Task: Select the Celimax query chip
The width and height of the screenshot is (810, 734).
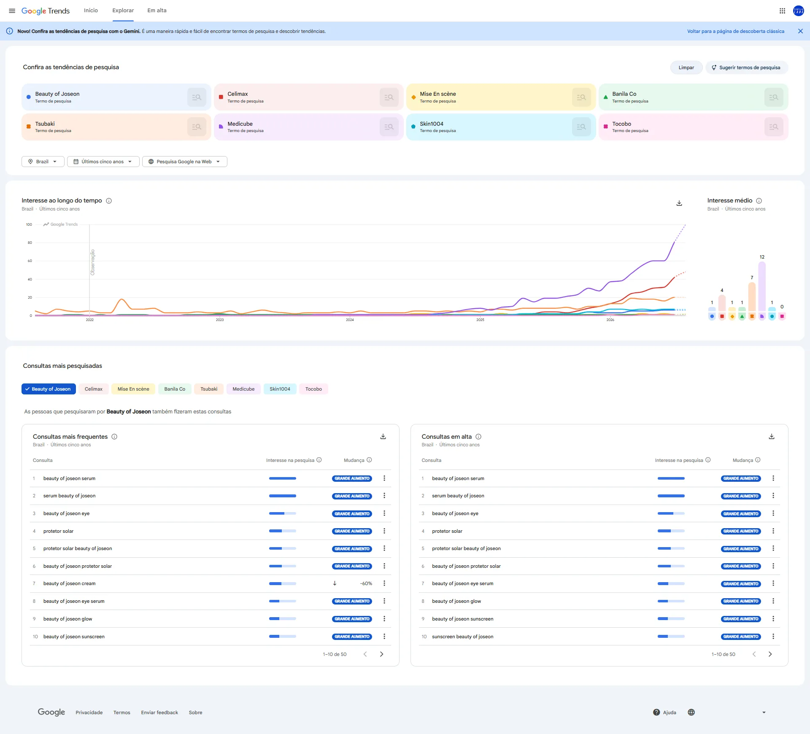Action: [94, 389]
